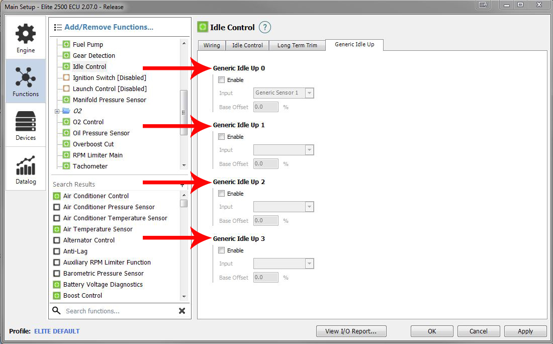Expand the O2 folder tree node
Screen dimensions: 553x344
click(x=57, y=111)
